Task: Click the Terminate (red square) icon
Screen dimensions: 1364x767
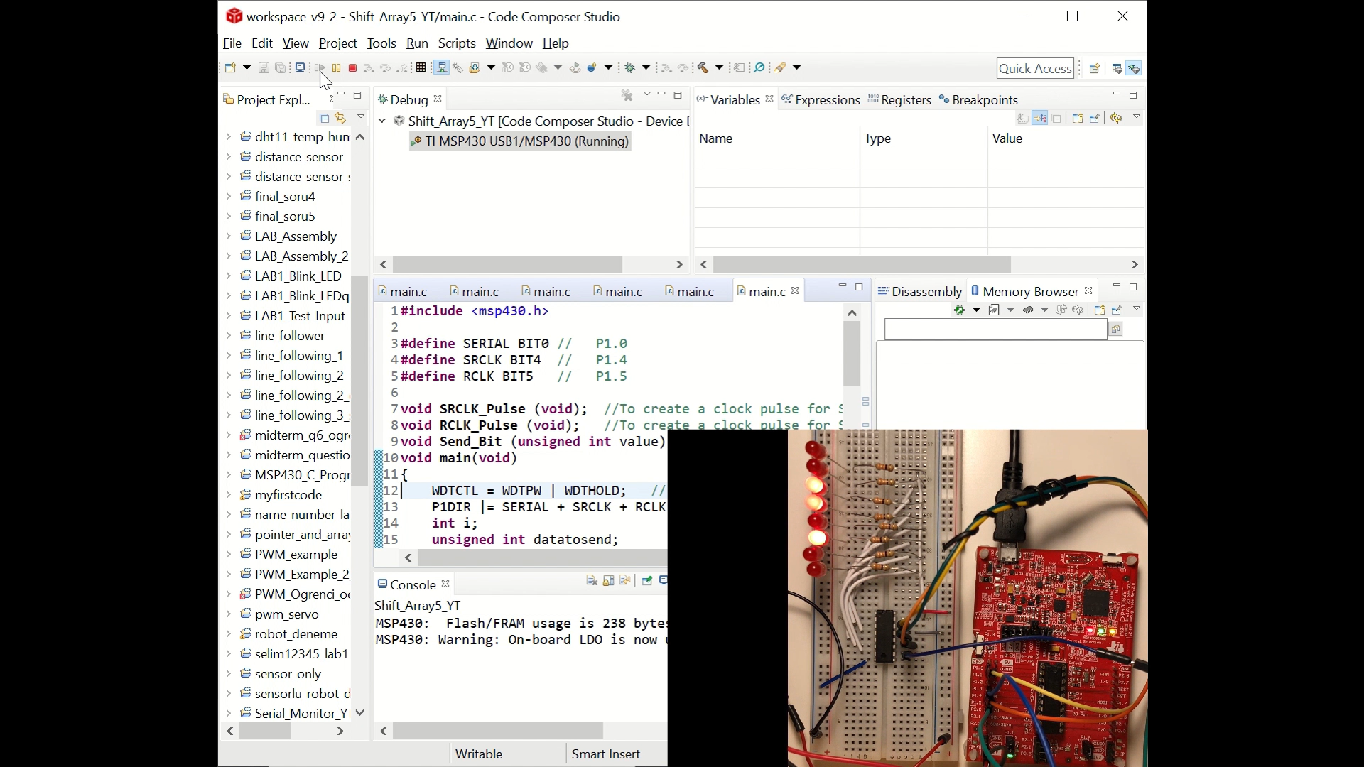Action: click(x=352, y=67)
